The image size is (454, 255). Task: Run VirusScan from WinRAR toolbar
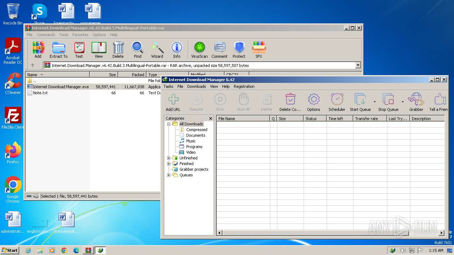point(199,50)
